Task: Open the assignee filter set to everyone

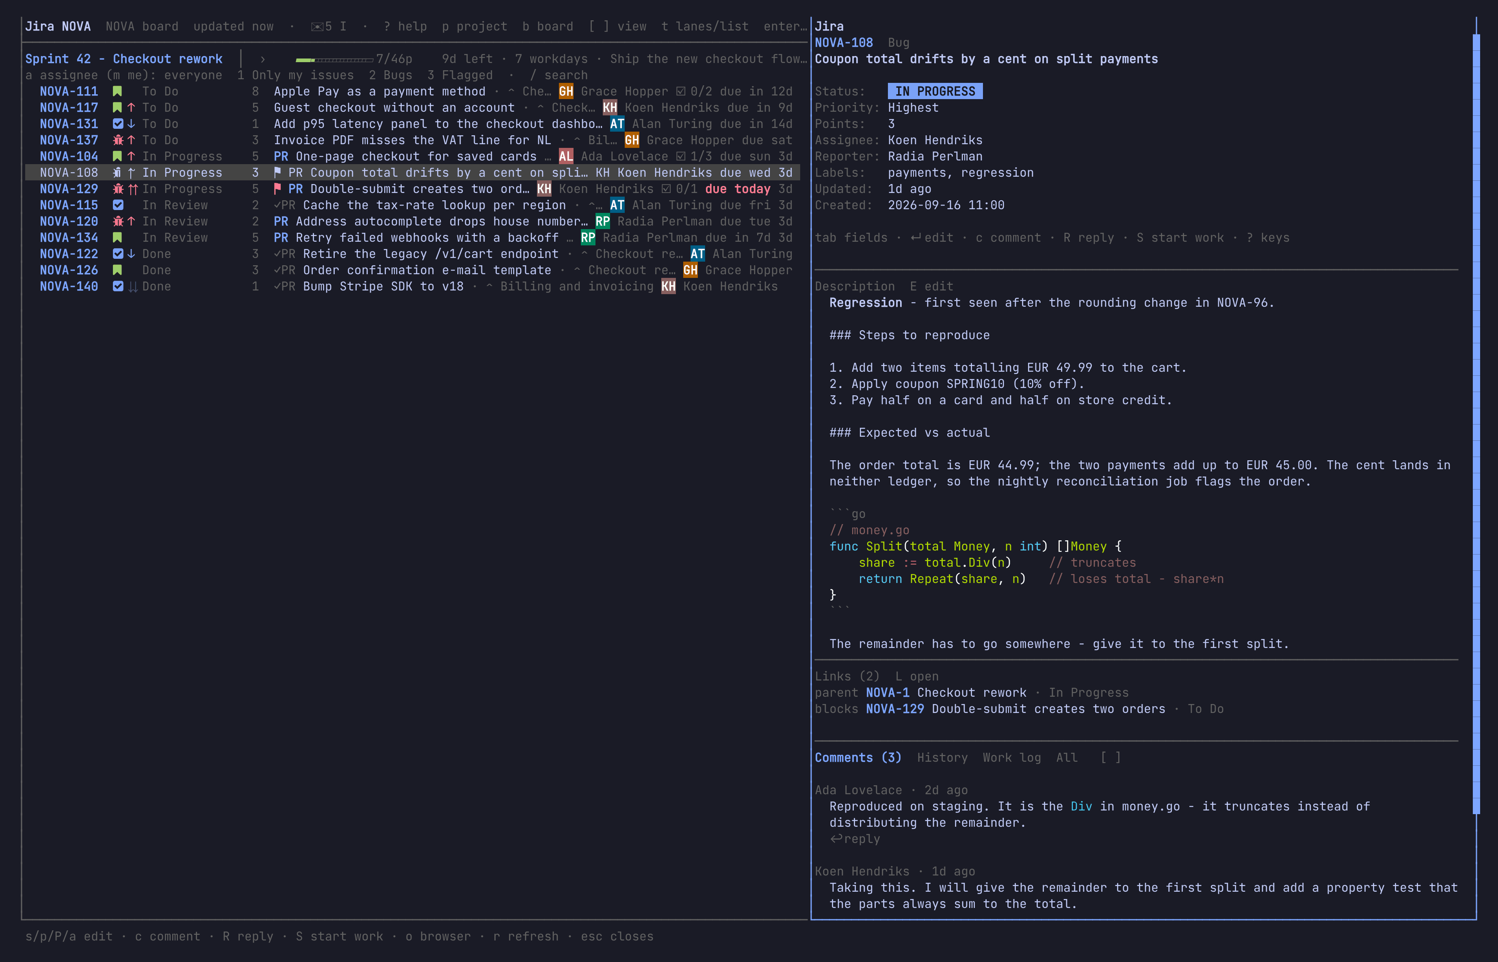Action: coord(123,75)
